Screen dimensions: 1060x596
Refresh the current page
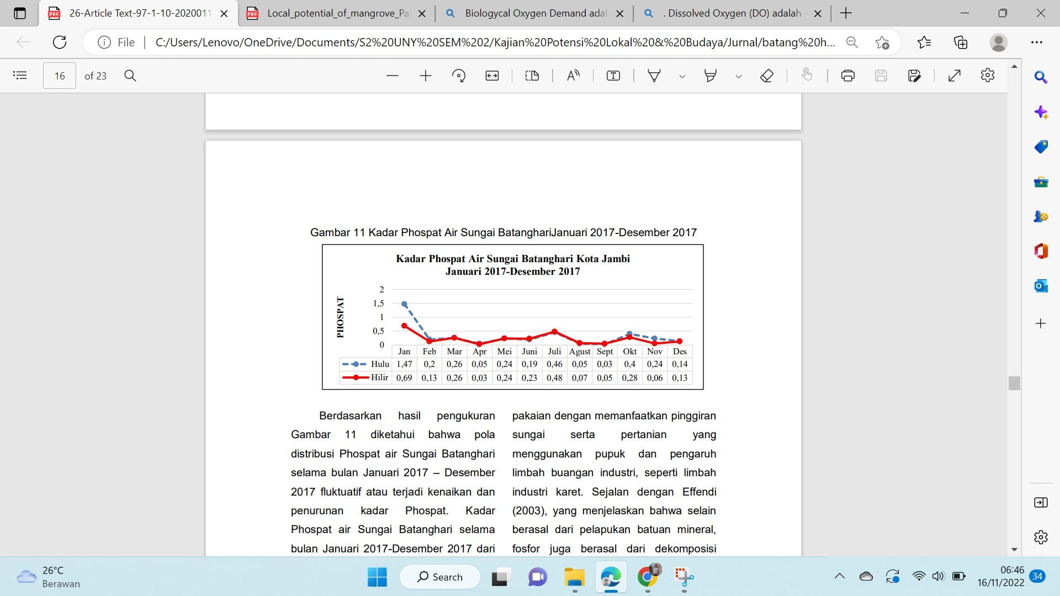tap(60, 42)
